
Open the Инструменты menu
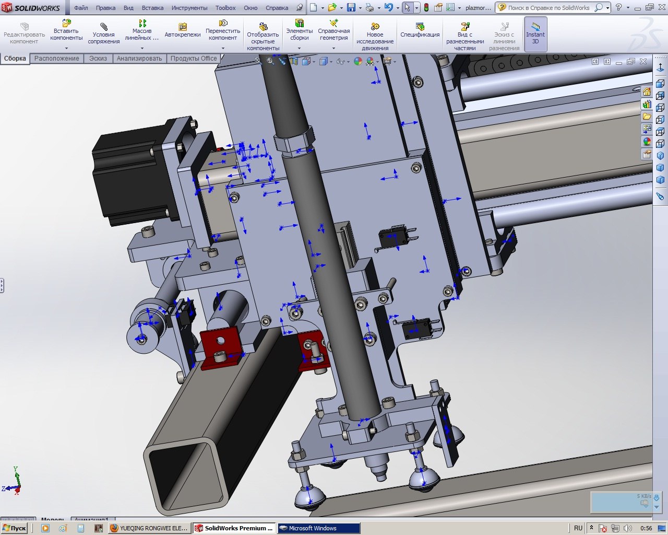[x=189, y=8]
